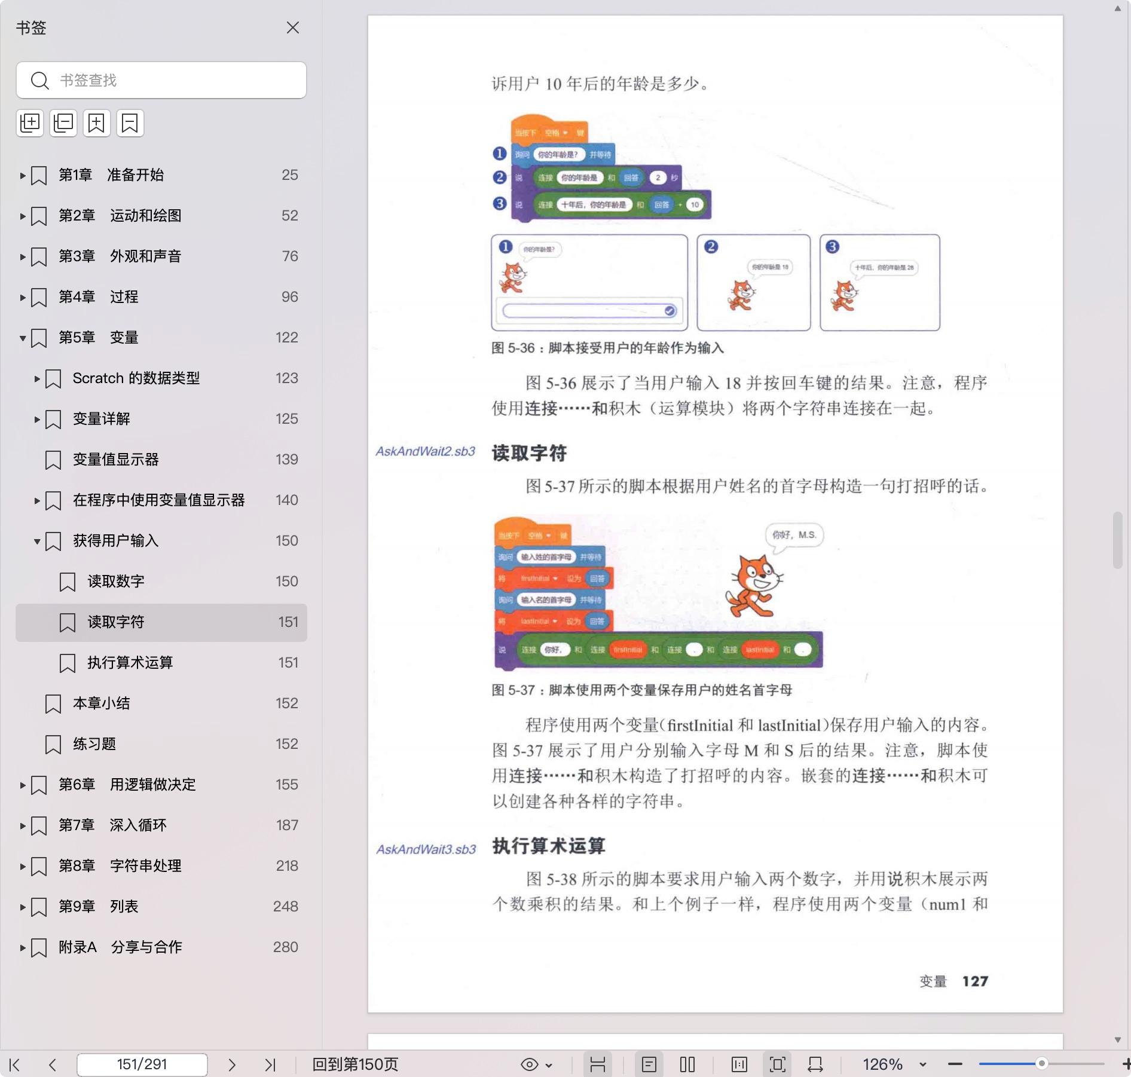Open the 本章小结 bookmark

[102, 703]
